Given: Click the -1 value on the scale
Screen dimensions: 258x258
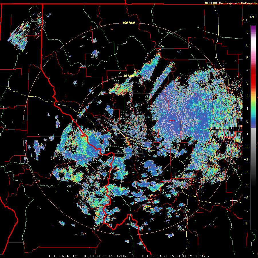Looking at the screenshot, I should pos(246,134).
